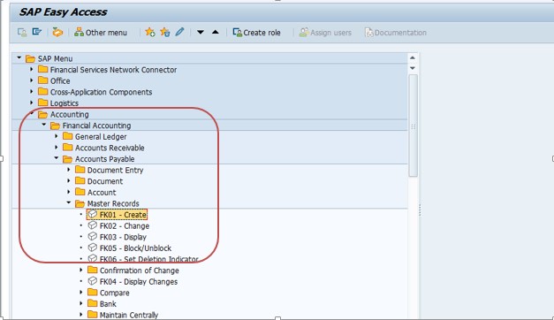Click the Accounts Receivable folder icon
Viewport: 554px width, 320px height.
(x=67, y=147)
